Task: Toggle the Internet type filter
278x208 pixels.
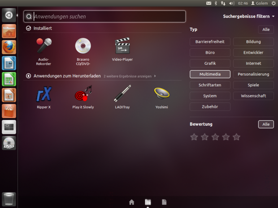Action: click(x=253, y=64)
